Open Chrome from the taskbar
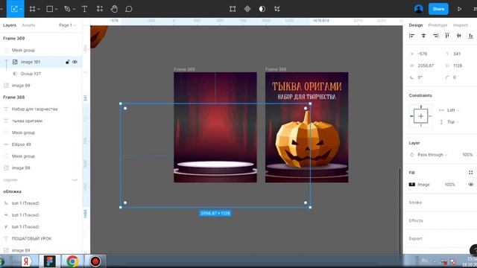The width and height of the screenshot is (477, 268). coord(72,261)
